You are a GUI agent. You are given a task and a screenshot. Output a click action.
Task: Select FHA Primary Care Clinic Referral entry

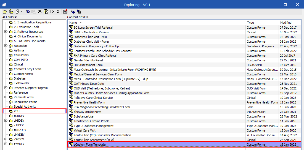coord(95,56)
